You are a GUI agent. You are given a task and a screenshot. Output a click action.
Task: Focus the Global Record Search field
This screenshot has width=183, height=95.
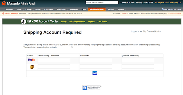click(x=102, y=2)
